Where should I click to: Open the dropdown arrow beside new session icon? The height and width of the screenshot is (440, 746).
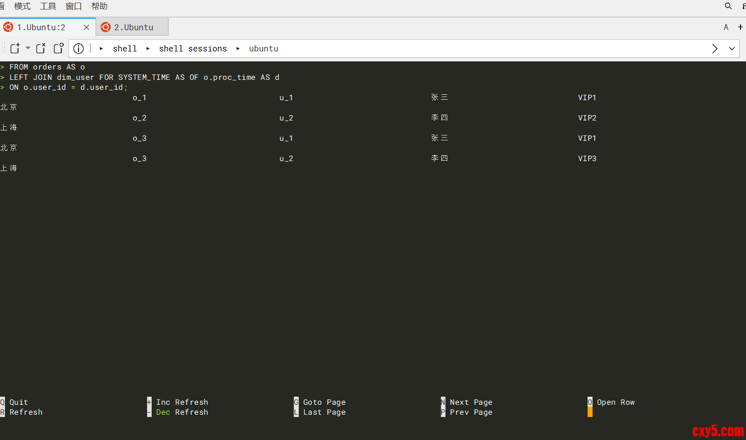[x=28, y=48]
